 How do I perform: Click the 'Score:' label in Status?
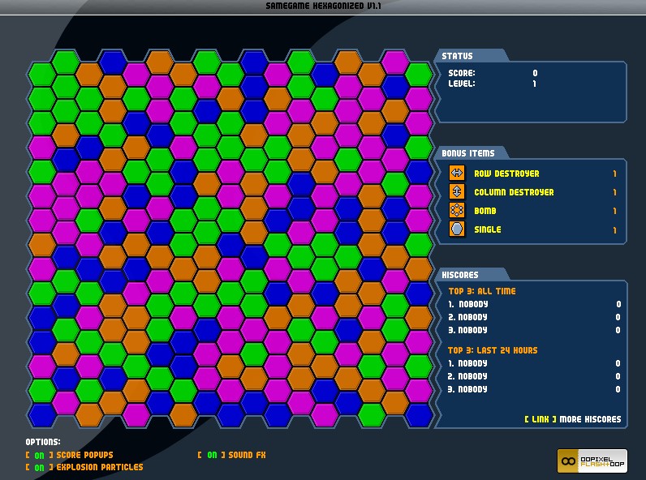click(x=462, y=73)
